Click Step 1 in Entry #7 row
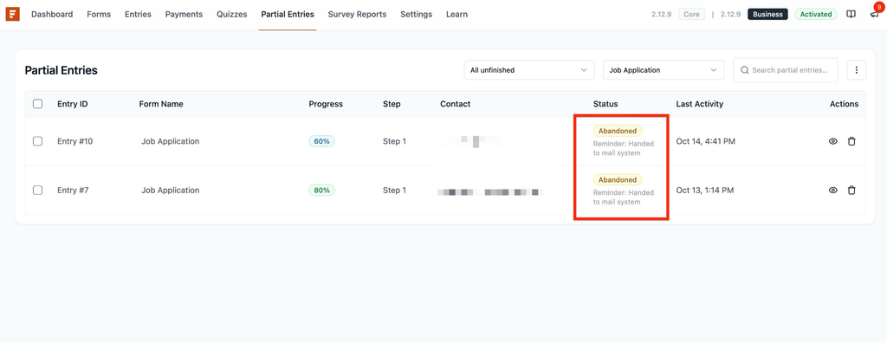The image size is (887, 343). (395, 191)
